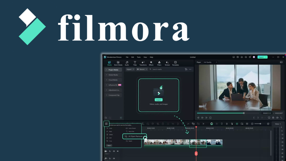Open the File menu
Screen dimensions: 286x161
(x=127, y=57)
